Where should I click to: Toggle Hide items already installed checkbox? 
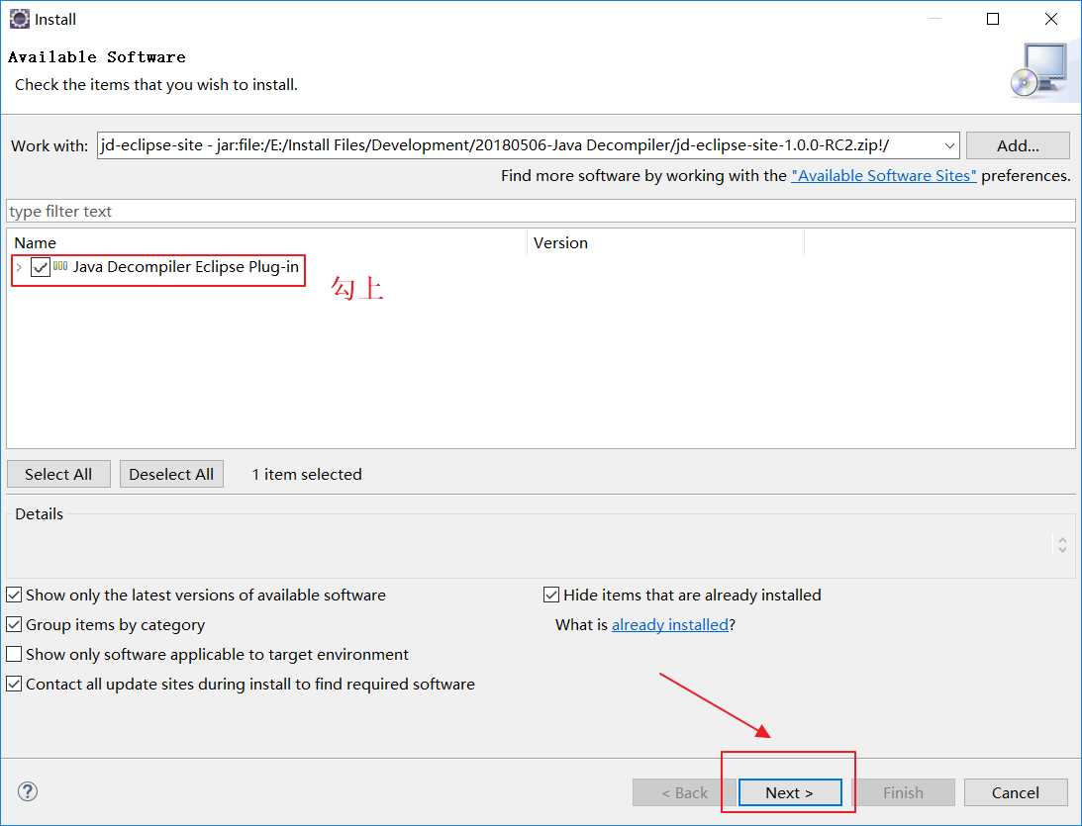click(550, 595)
